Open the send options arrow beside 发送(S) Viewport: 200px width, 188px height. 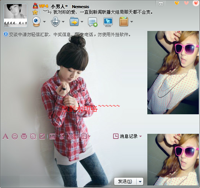click(x=140, y=181)
